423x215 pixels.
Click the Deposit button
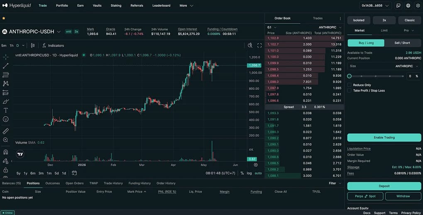(384, 186)
